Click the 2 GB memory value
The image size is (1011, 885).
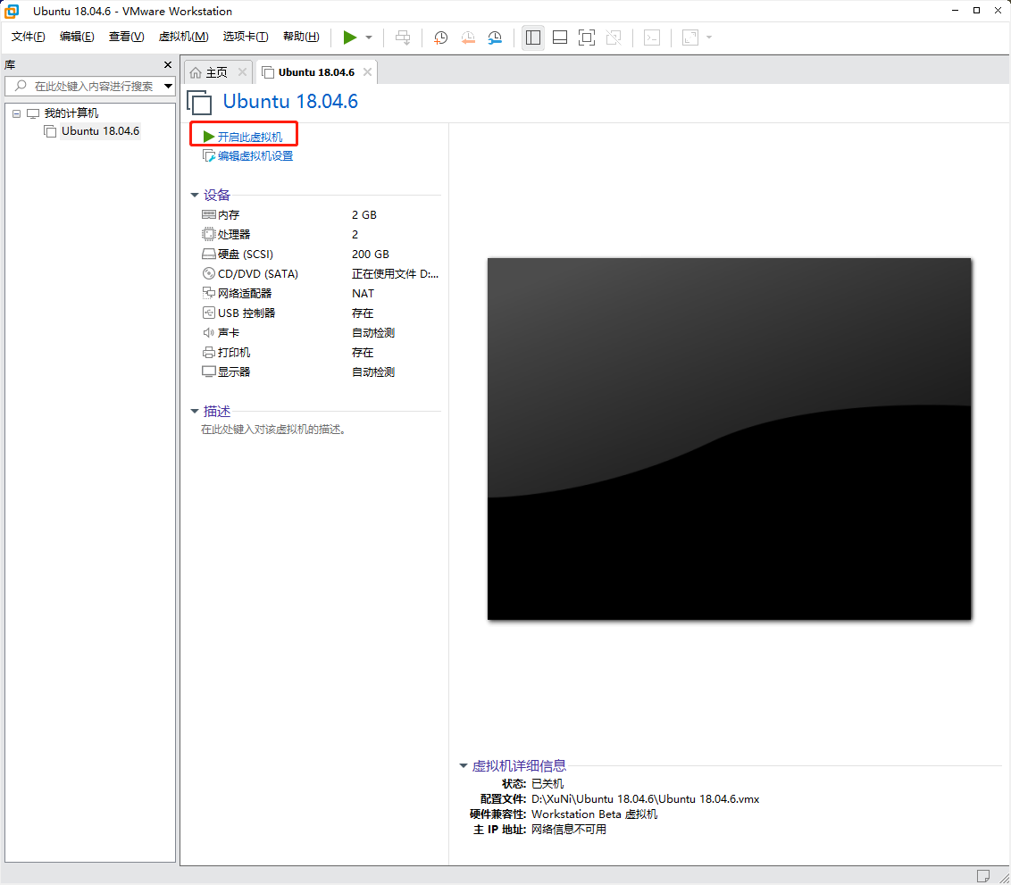[364, 214]
